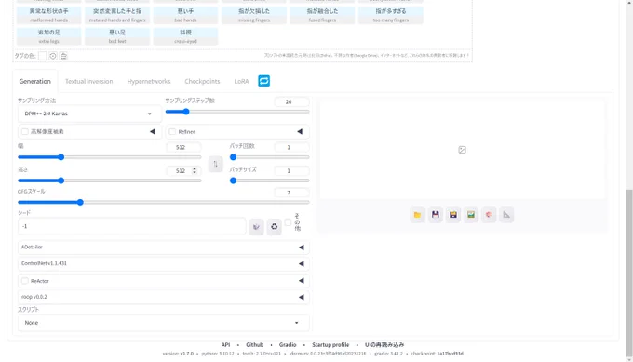Add the 悪い手 bad hands tag

click(x=185, y=15)
